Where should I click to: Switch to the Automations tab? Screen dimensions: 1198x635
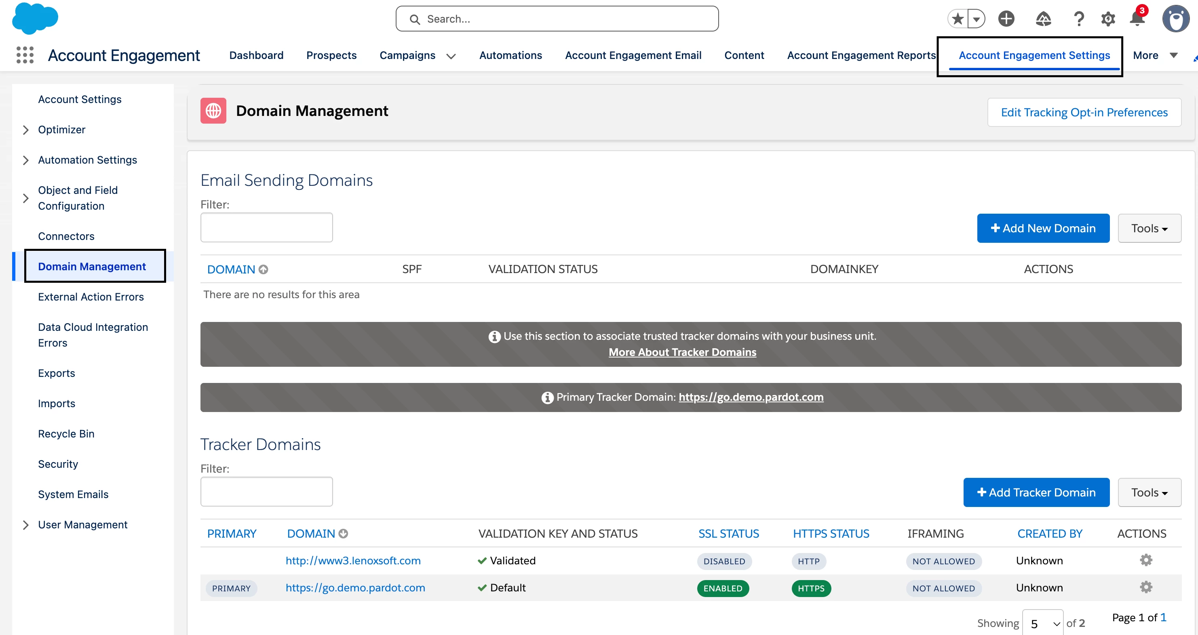(x=510, y=55)
